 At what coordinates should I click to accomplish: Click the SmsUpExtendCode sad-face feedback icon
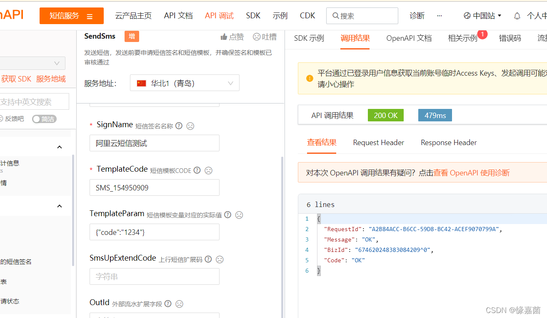[220, 259]
